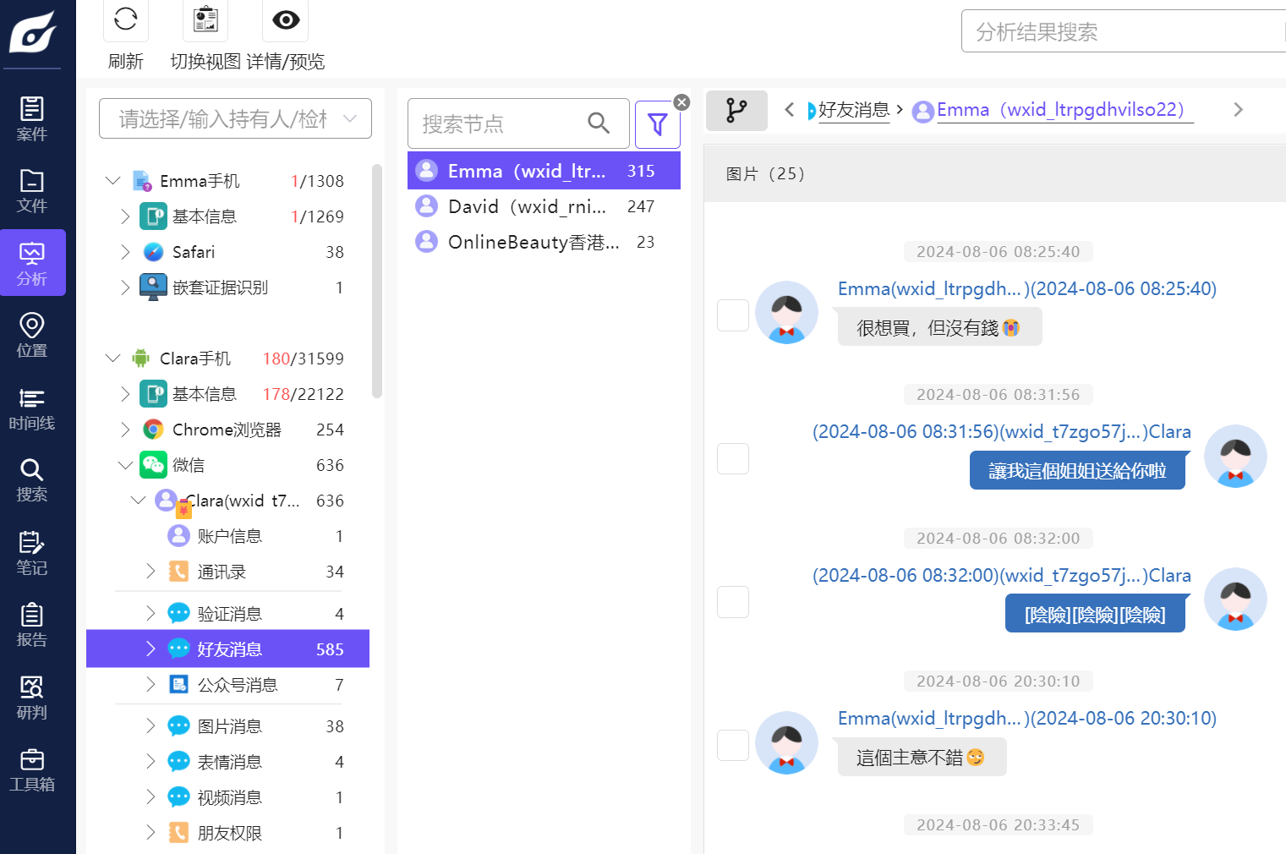This screenshot has width=1286, height=854.
Task: Open the 时间线 timeline sidebar icon
Action: click(32, 408)
